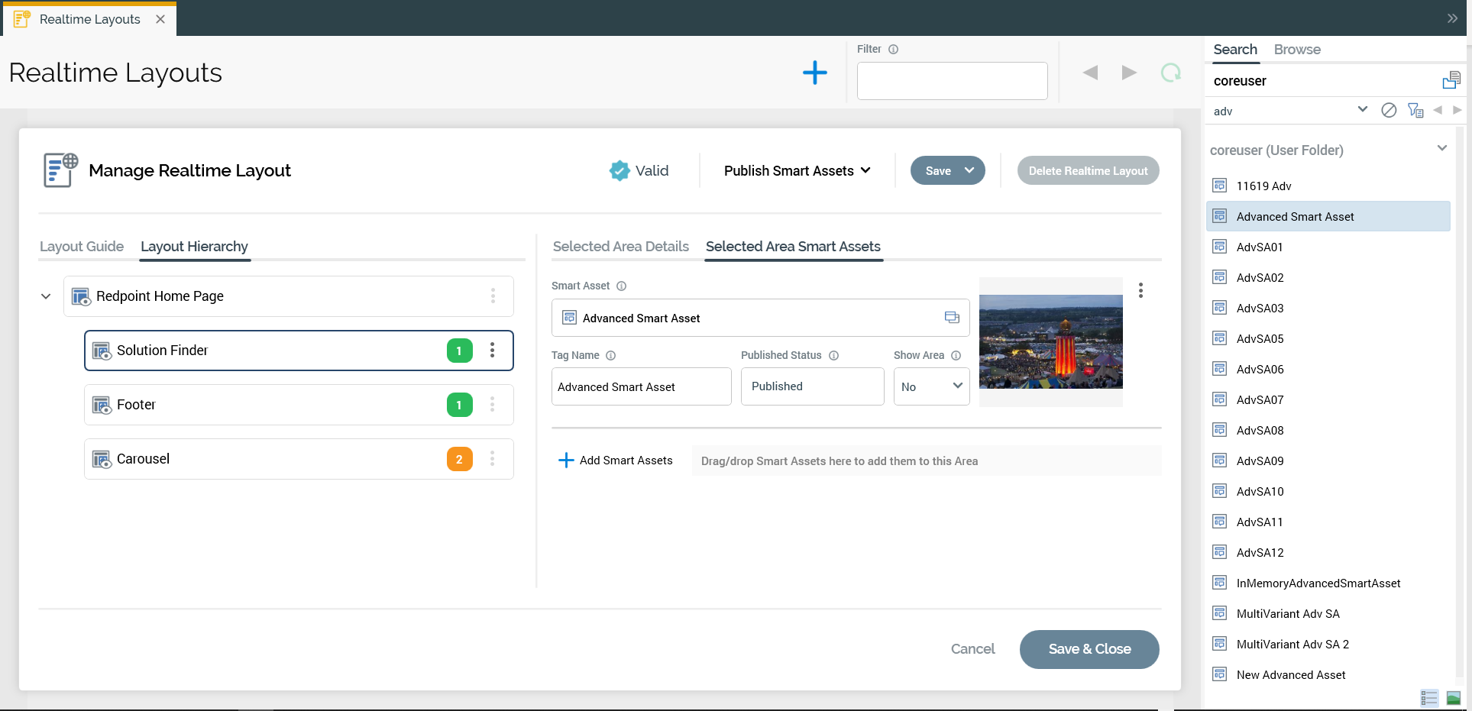Click the filter options icon in search panel
This screenshot has width=1472, height=711.
pos(1415,111)
